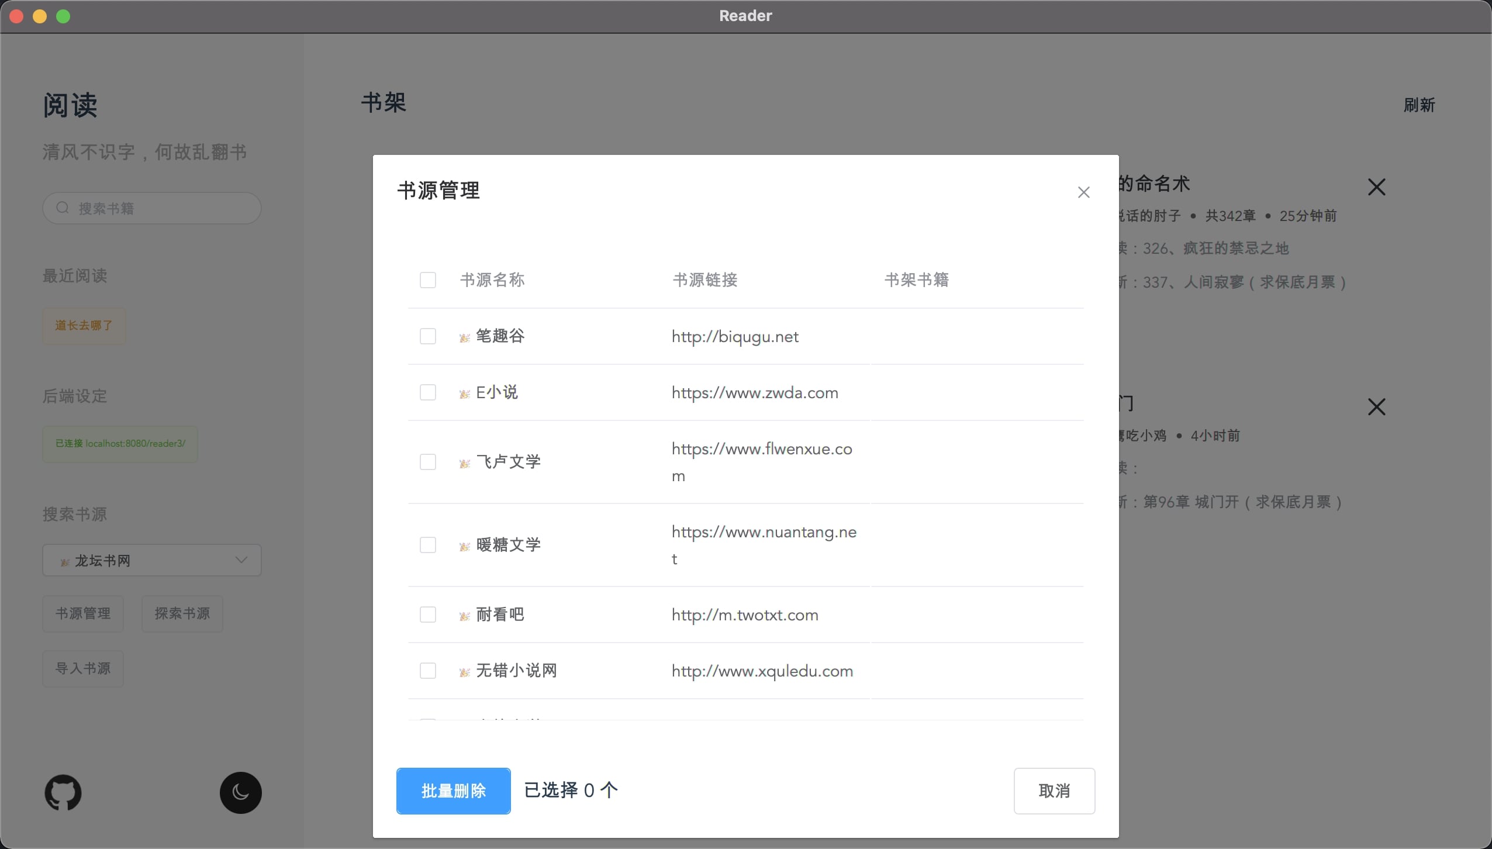Viewport: 1492px width, 849px height.
Task: Click the 刷新 refresh link
Action: tap(1419, 105)
